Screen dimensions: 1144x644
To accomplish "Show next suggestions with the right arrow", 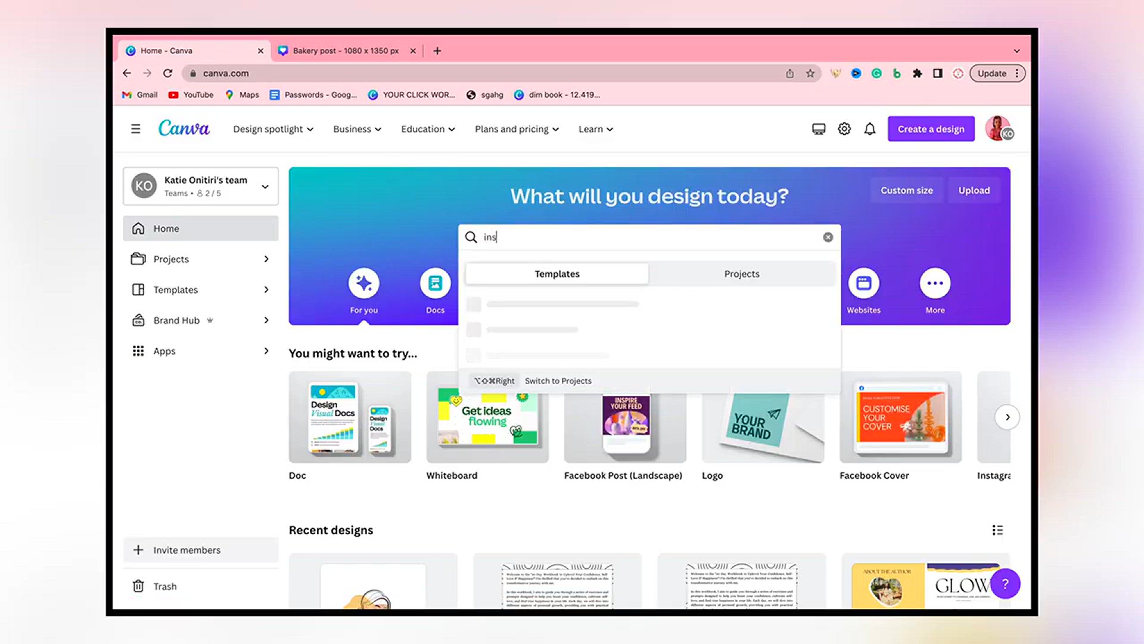I will 1007,417.
